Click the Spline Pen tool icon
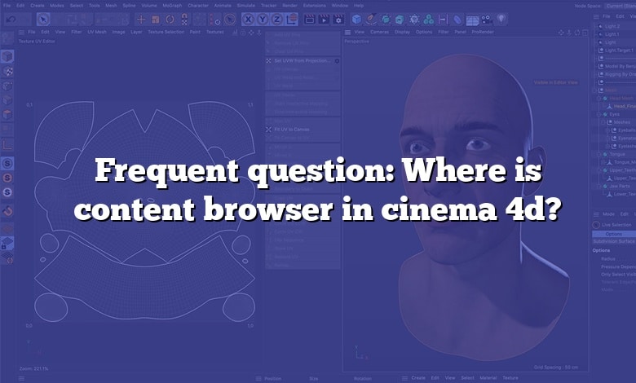The image size is (636, 383). (x=371, y=19)
